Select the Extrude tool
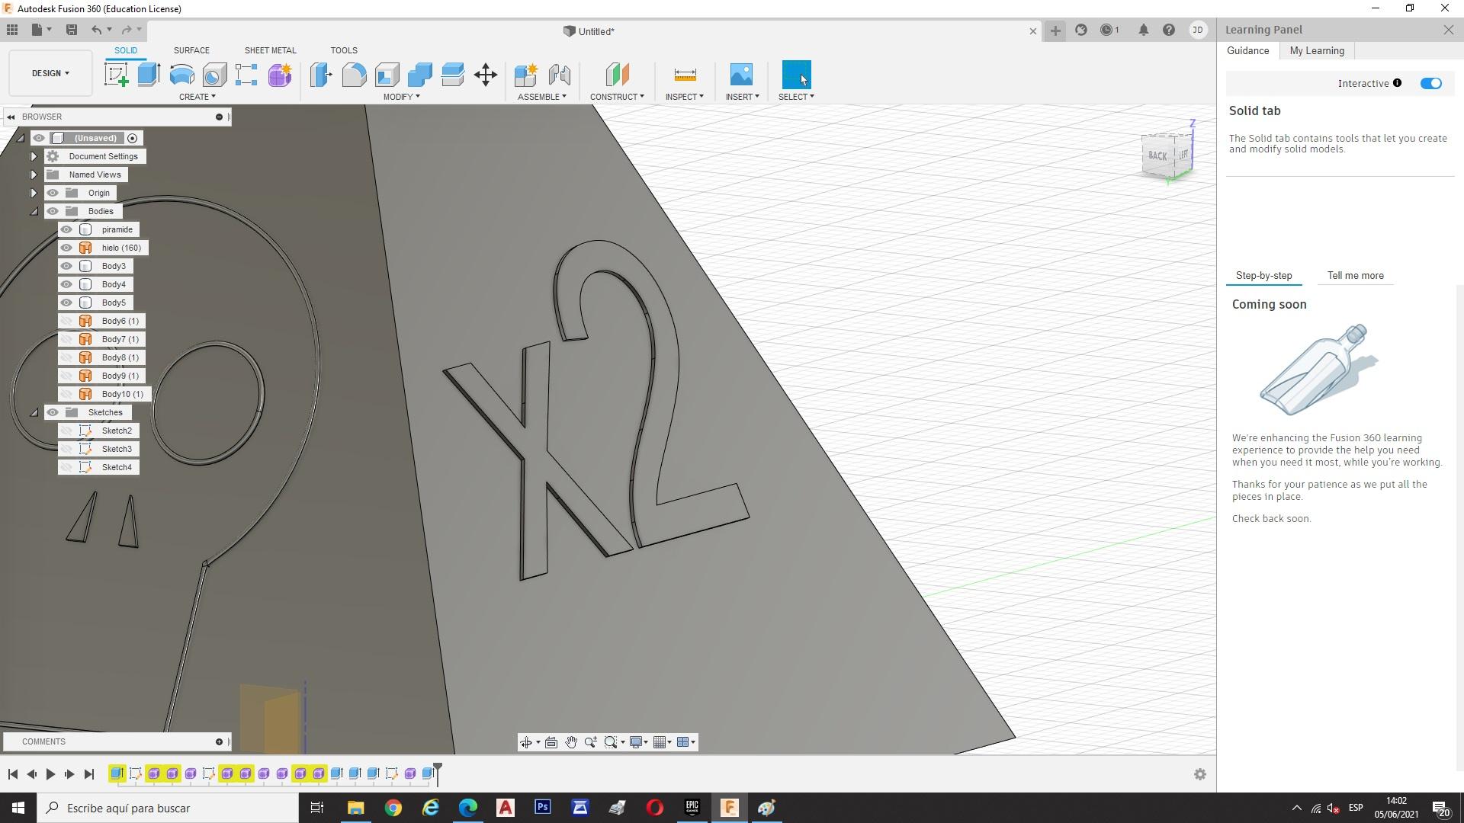The width and height of the screenshot is (1464, 823). coord(149,75)
